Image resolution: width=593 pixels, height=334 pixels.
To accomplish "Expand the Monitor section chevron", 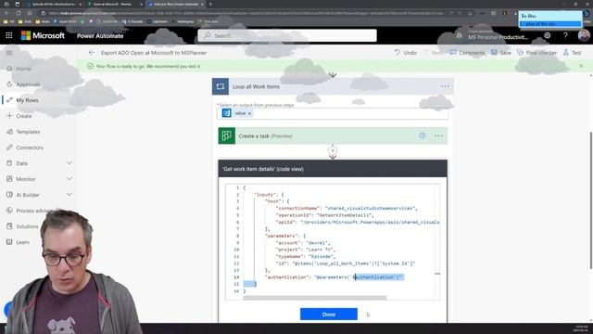I will click(x=69, y=179).
